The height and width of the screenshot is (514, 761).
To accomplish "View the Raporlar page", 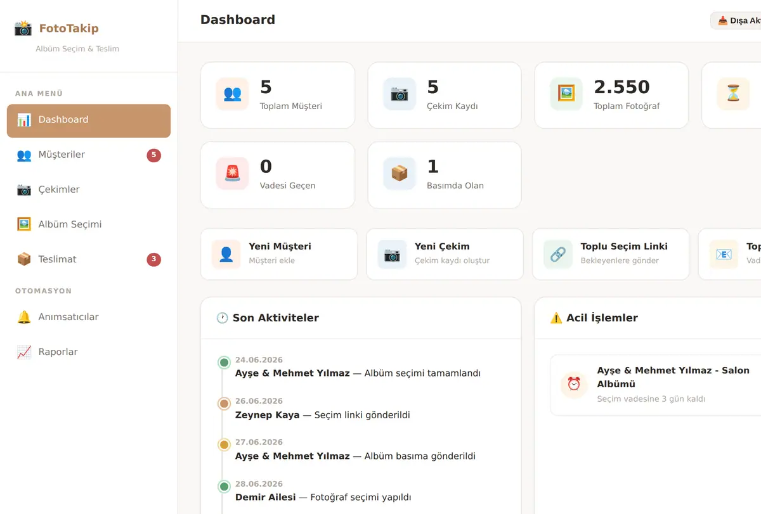I will 89,352.
